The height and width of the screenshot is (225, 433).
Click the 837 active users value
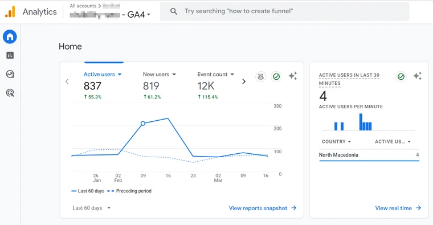pyautogui.click(x=92, y=86)
